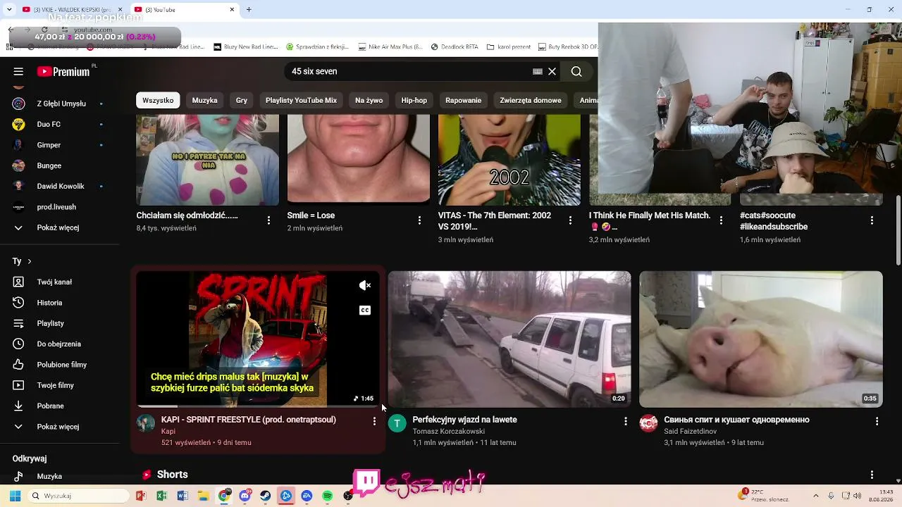The image size is (902, 507).
Task: Open the Shorts shelf options menu
Action: point(872,475)
